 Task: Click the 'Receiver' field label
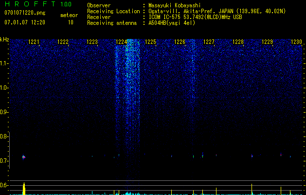pos(99,17)
